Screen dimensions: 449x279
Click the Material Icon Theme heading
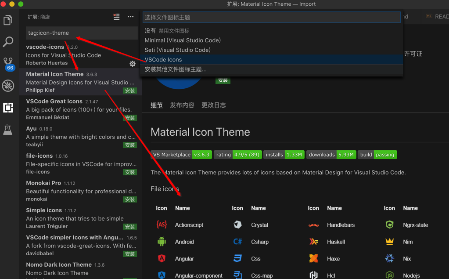tap(200, 132)
